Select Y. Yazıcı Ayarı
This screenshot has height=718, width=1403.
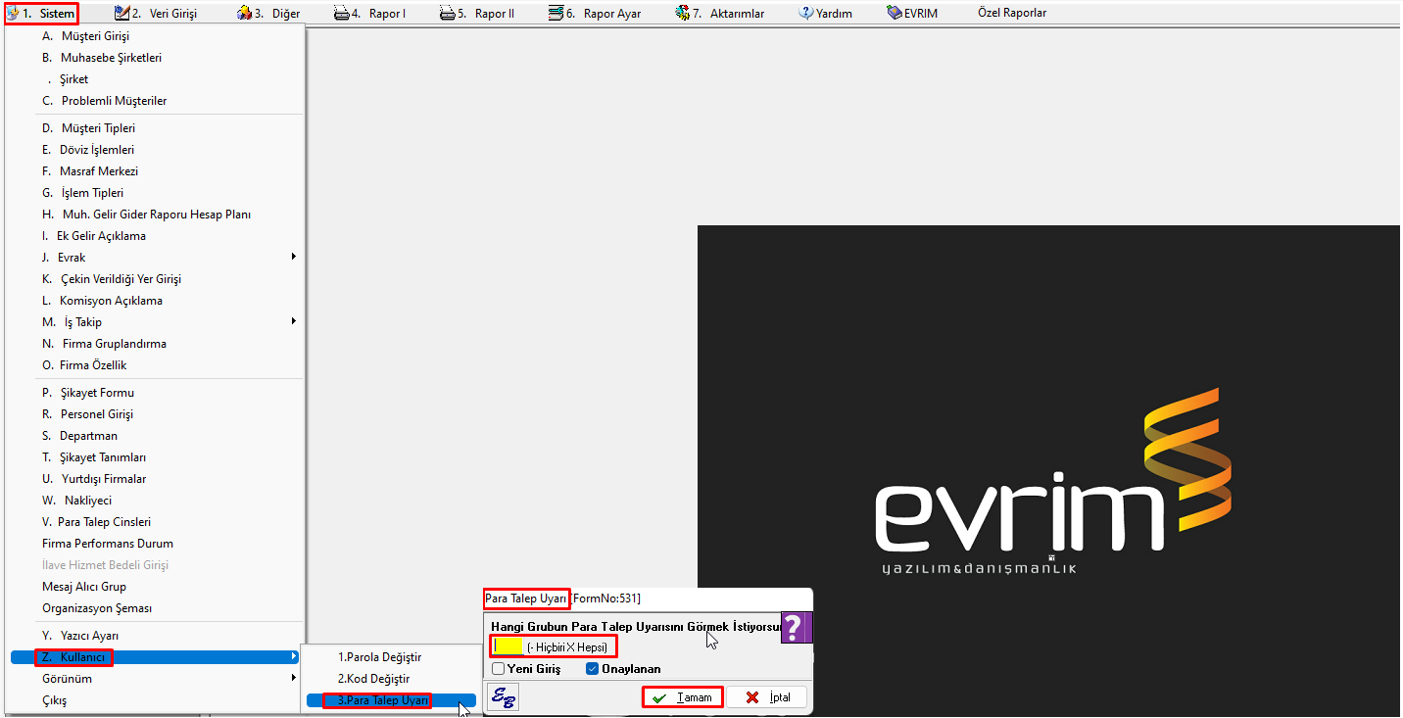point(157,636)
